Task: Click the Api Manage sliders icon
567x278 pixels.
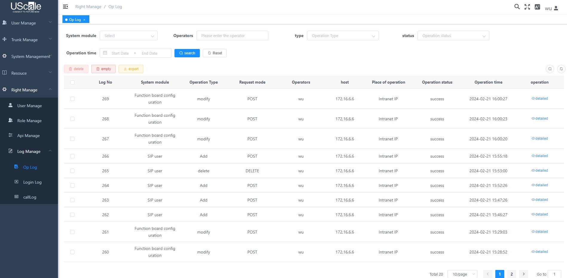Action: (x=10, y=135)
